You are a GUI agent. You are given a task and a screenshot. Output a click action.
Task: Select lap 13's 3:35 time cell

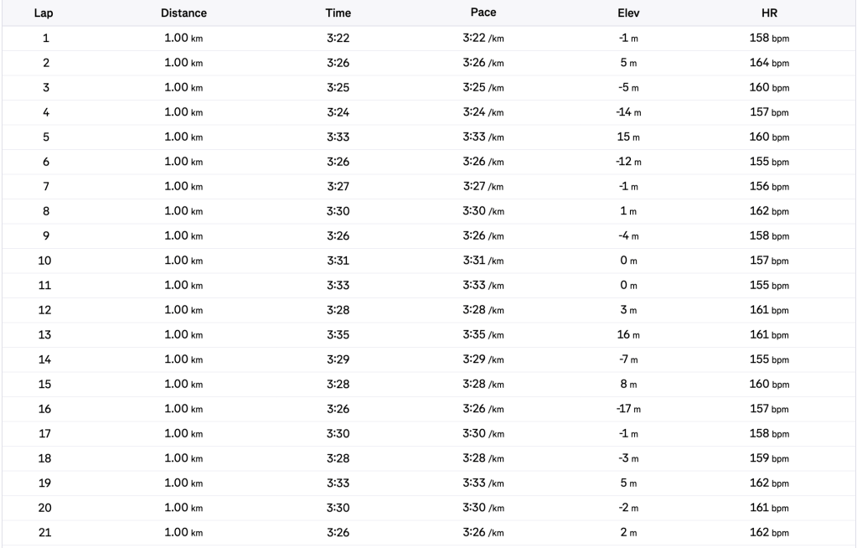coord(338,334)
